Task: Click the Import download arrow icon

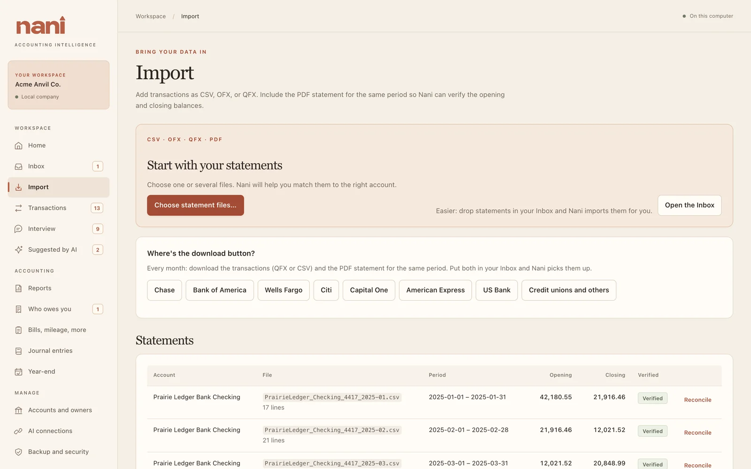Action: [18, 187]
